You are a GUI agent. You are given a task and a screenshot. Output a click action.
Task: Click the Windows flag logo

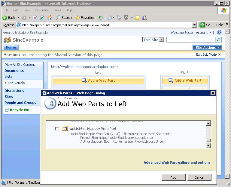[x=224, y=10]
